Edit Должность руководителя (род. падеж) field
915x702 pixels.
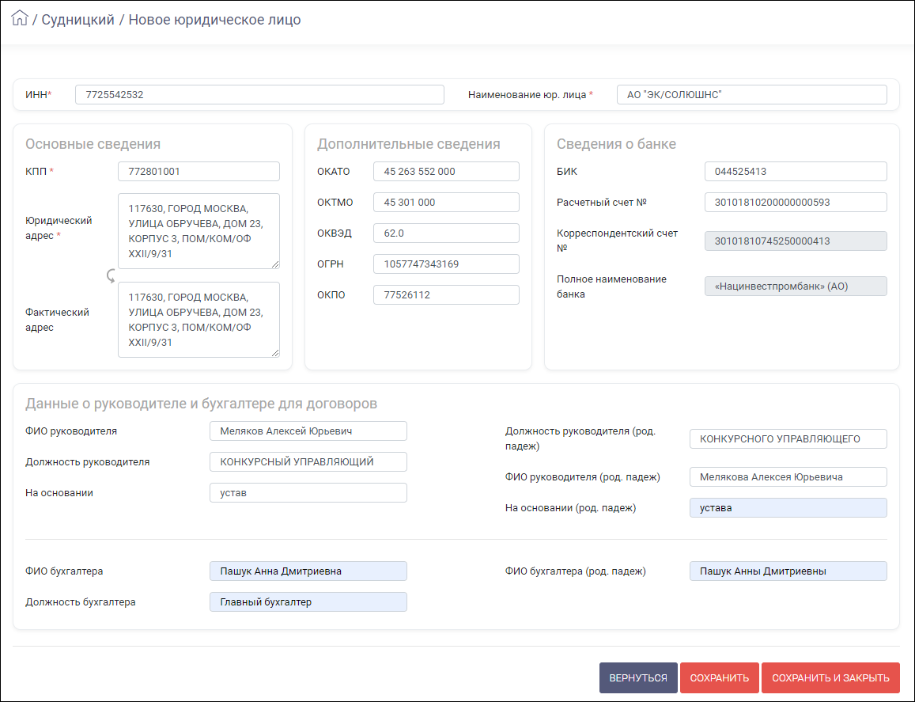(788, 438)
